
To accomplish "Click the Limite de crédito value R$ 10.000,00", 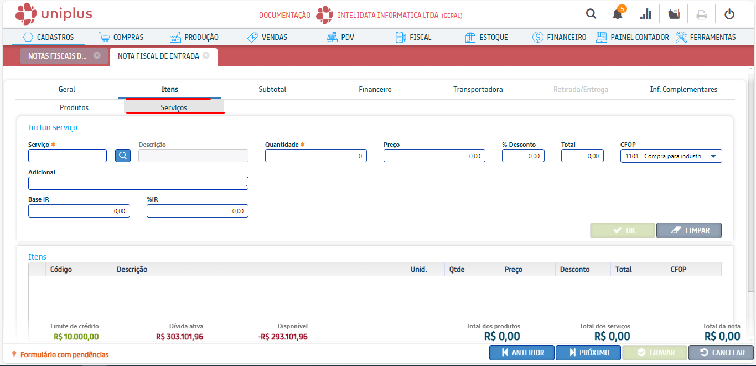I will pyautogui.click(x=76, y=337).
